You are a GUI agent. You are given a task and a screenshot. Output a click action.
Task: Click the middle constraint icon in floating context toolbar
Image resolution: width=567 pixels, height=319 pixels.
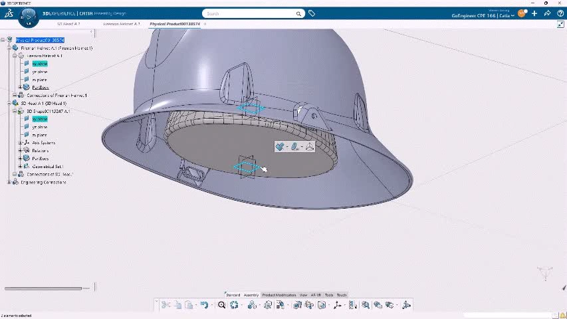pyautogui.click(x=294, y=146)
